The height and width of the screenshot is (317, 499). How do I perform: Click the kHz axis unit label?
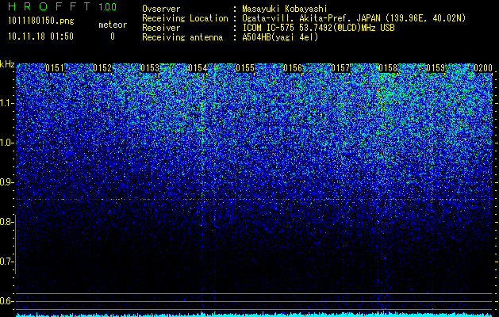pyautogui.click(x=7, y=64)
